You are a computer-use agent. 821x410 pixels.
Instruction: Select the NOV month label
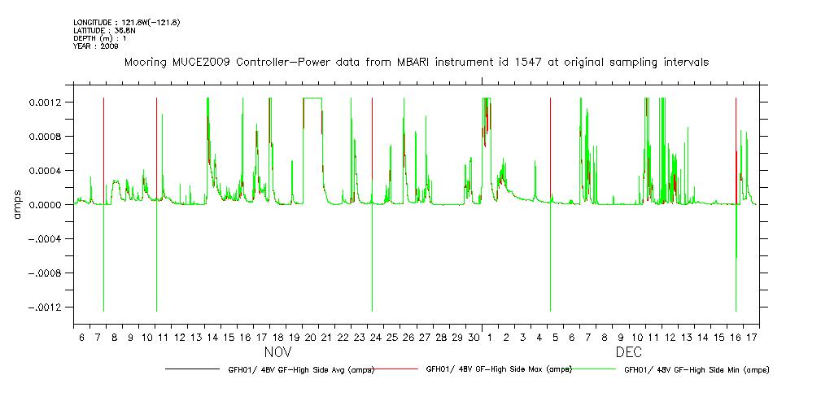(x=277, y=352)
